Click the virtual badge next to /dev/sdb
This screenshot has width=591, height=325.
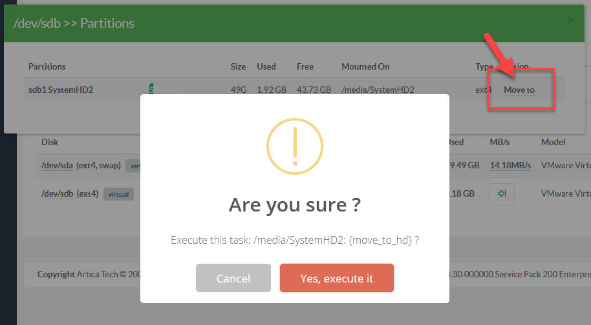117,193
